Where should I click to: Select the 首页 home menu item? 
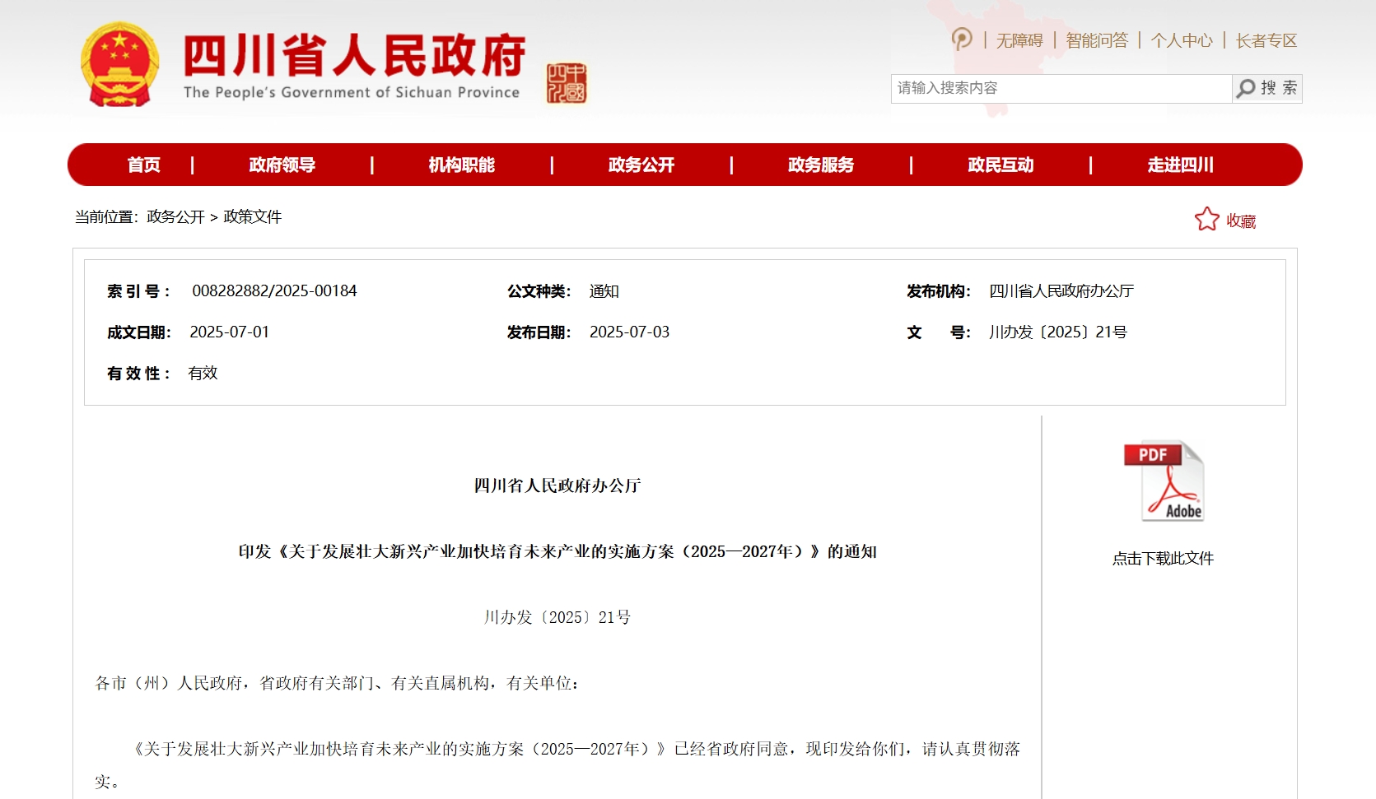click(x=144, y=165)
